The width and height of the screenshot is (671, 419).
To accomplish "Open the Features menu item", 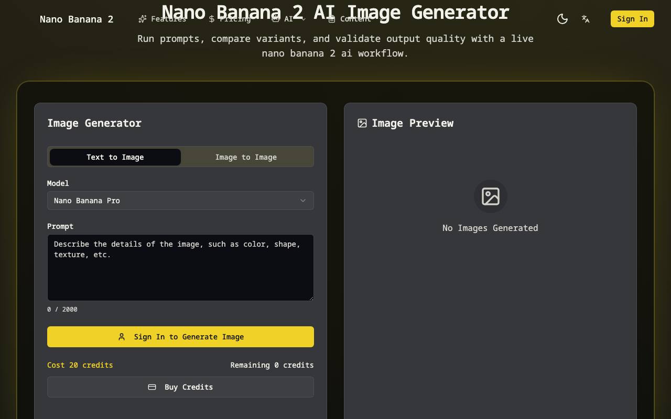I will point(163,19).
